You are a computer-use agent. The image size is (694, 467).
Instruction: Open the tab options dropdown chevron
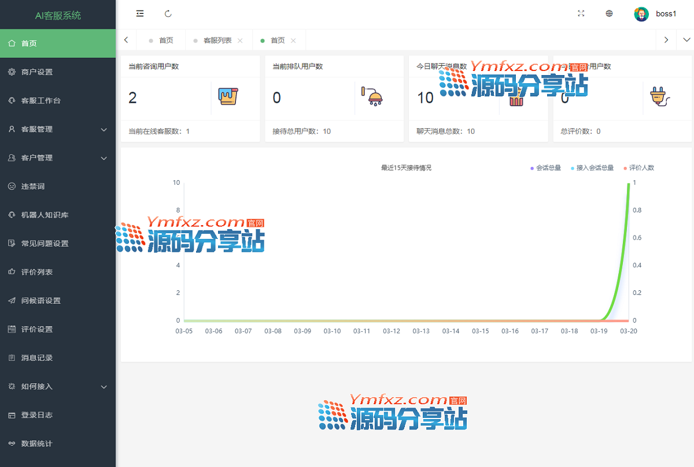tap(686, 40)
